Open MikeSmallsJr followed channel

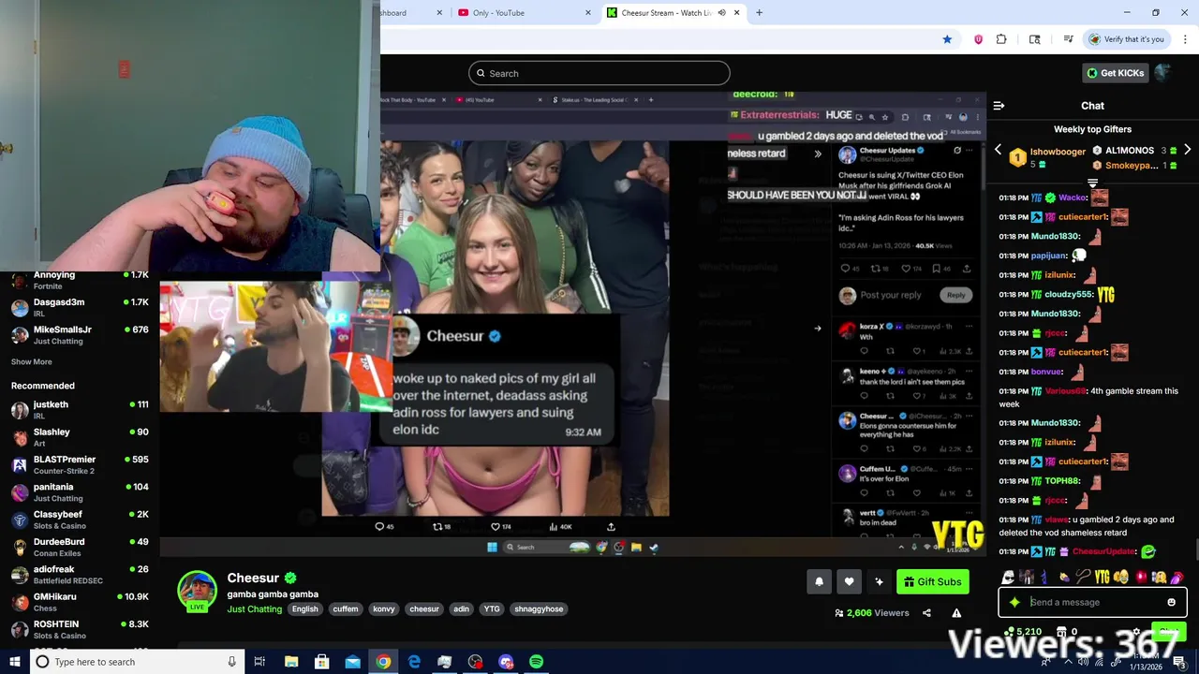point(80,335)
